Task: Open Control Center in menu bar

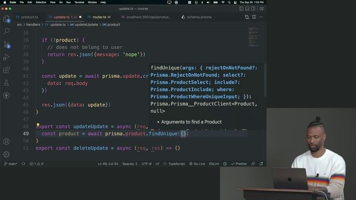Action: [235, 2]
